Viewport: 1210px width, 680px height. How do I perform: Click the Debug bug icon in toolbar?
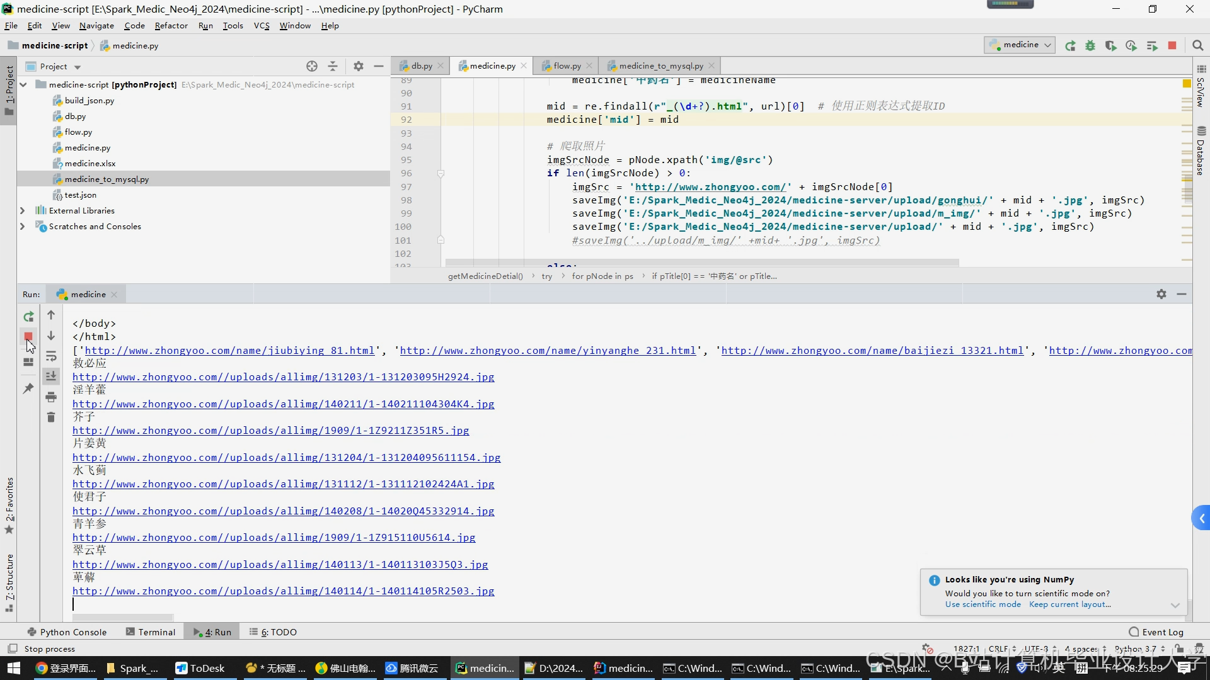pyautogui.click(x=1090, y=46)
